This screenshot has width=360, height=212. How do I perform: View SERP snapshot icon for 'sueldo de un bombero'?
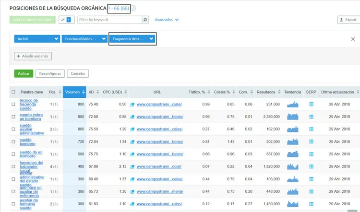click(312, 154)
